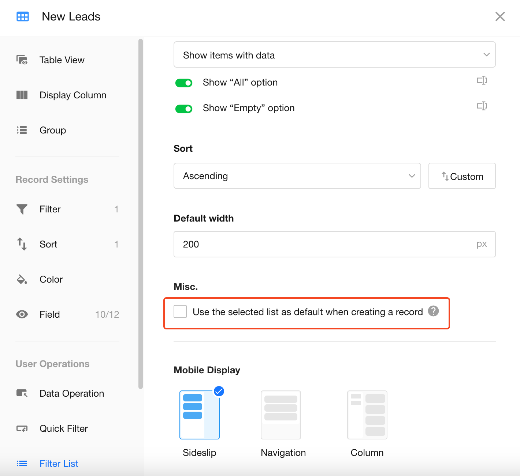
Task: Click the help question mark icon in Misc.
Action: 433,311
